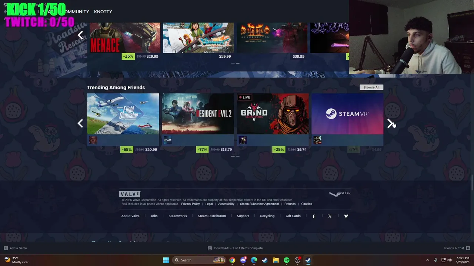The width and height of the screenshot is (474, 266).
Task: Open the X social icon in footer
Action: pyautogui.click(x=330, y=216)
